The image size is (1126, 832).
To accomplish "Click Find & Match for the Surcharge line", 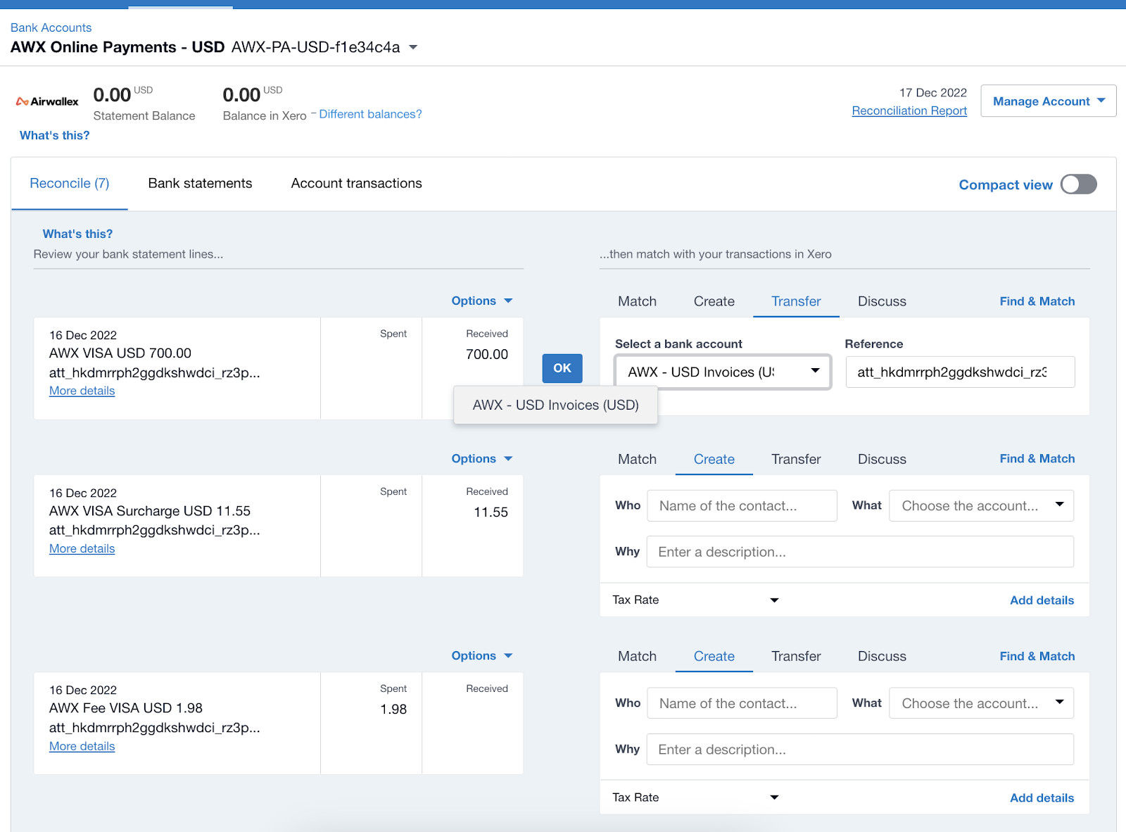I will coord(1037,458).
